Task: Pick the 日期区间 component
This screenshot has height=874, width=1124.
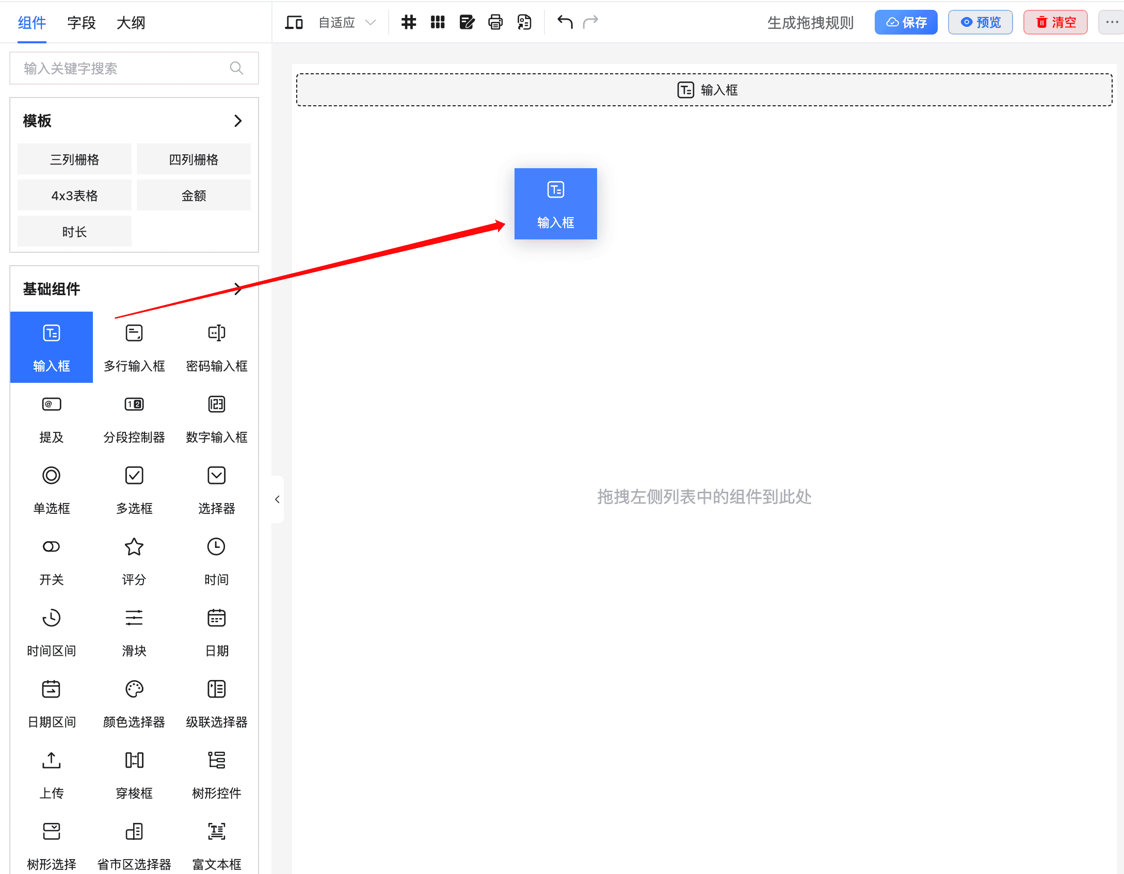Action: tap(52, 703)
